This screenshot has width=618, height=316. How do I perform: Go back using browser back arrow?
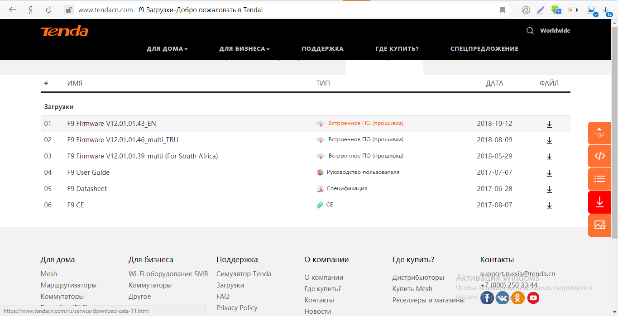click(13, 10)
